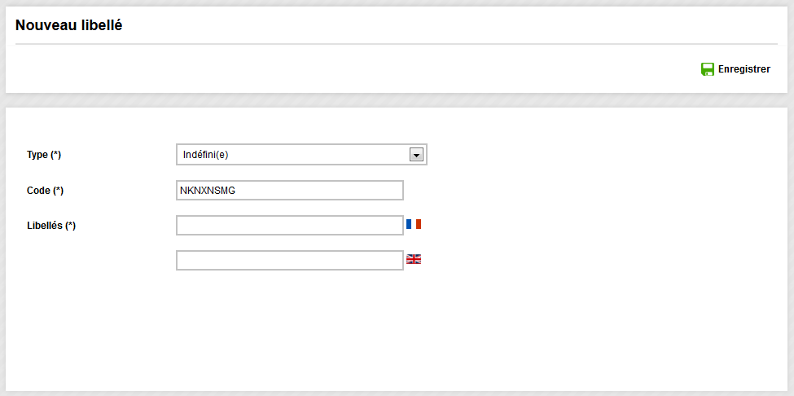Image resolution: width=794 pixels, height=396 pixels.
Task: Click the Code (*) label
Action: pyautogui.click(x=45, y=191)
